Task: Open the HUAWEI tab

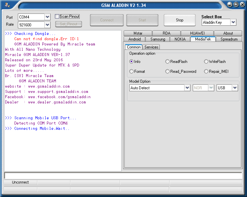Action: coord(197,33)
